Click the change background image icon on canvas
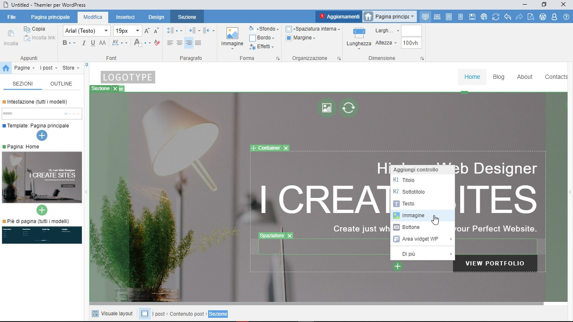Image resolution: width=573 pixels, height=322 pixels. (x=326, y=108)
